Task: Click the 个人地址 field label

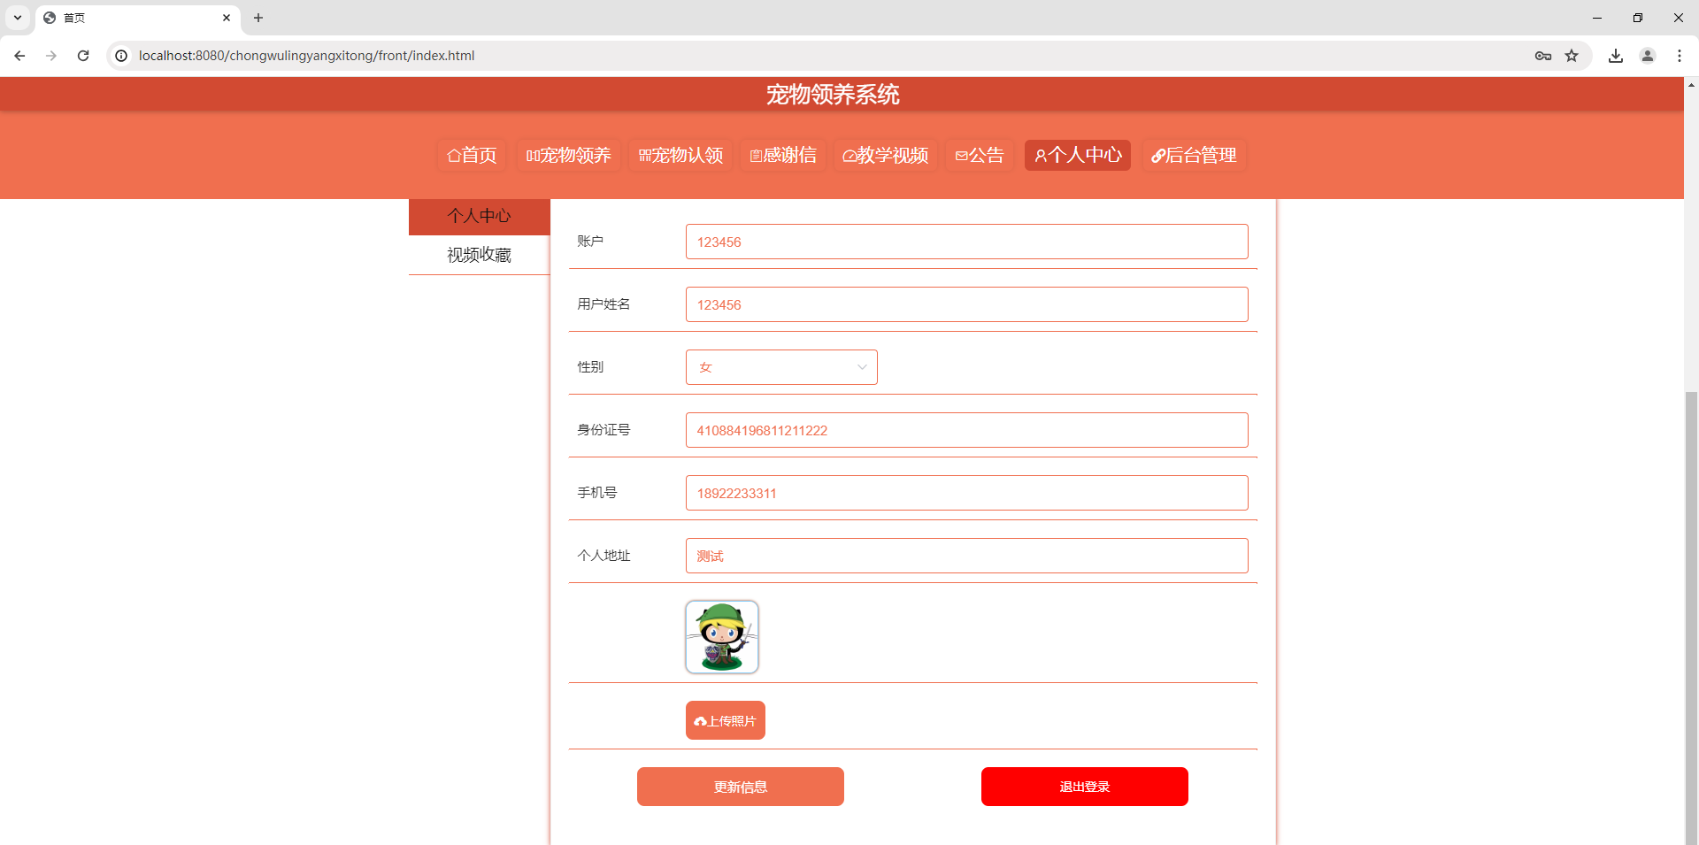Action: (x=603, y=556)
